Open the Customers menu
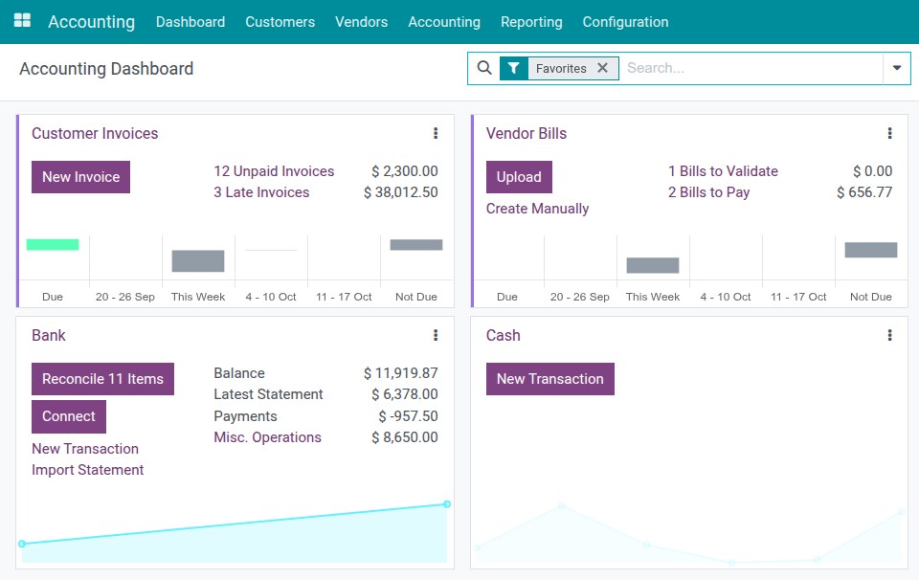The image size is (919, 580). [280, 22]
